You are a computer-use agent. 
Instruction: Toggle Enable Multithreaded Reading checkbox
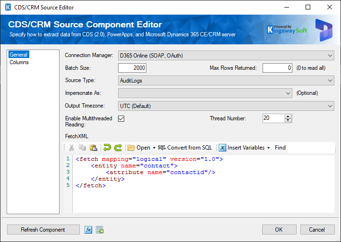pyautogui.click(x=121, y=118)
